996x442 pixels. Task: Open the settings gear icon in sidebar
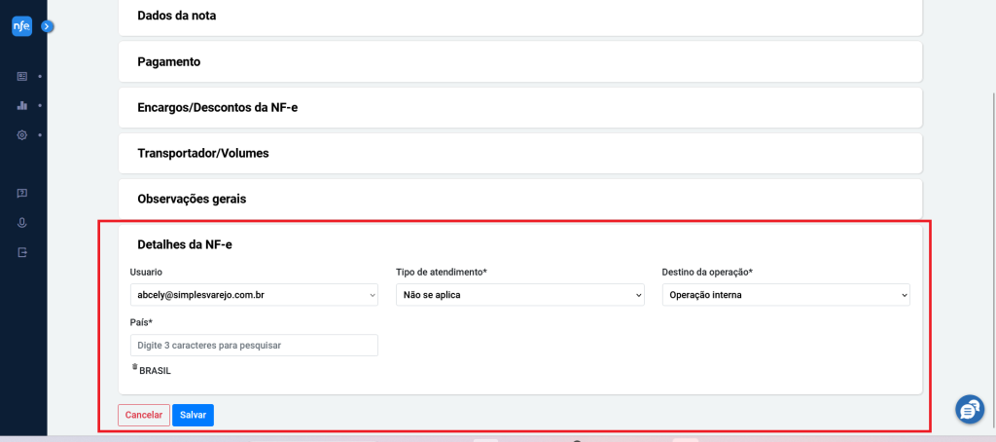pyautogui.click(x=22, y=134)
